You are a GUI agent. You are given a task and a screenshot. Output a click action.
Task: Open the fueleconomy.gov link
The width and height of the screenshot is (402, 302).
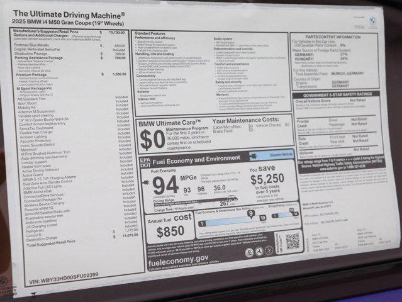pos(179,260)
